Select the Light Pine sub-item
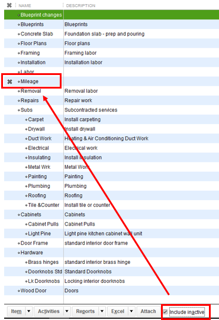The width and height of the screenshot is (219, 320). (x=39, y=234)
